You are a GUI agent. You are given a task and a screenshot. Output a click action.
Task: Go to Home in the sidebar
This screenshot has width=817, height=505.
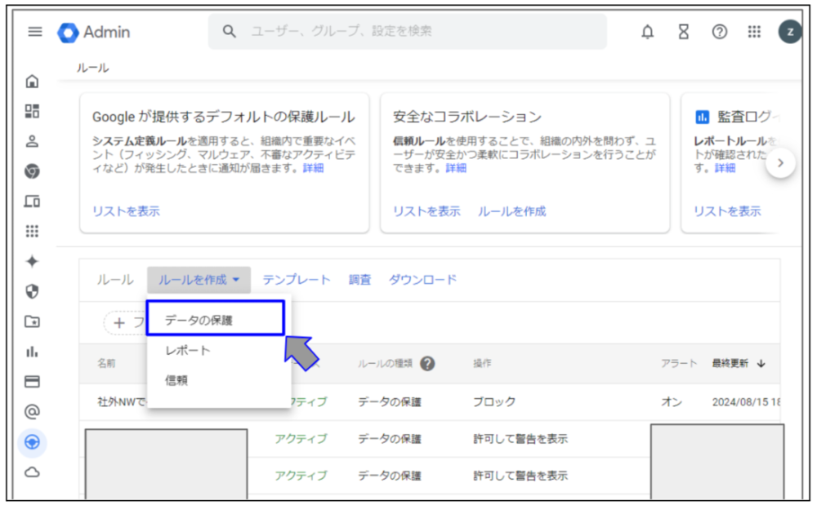(x=33, y=81)
